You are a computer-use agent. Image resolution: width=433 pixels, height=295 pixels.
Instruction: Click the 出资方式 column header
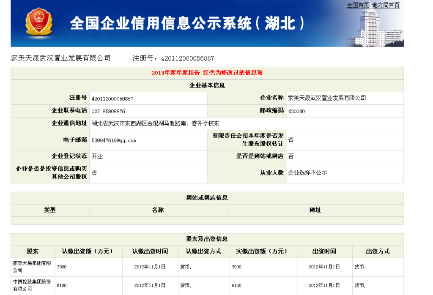click(x=378, y=251)
